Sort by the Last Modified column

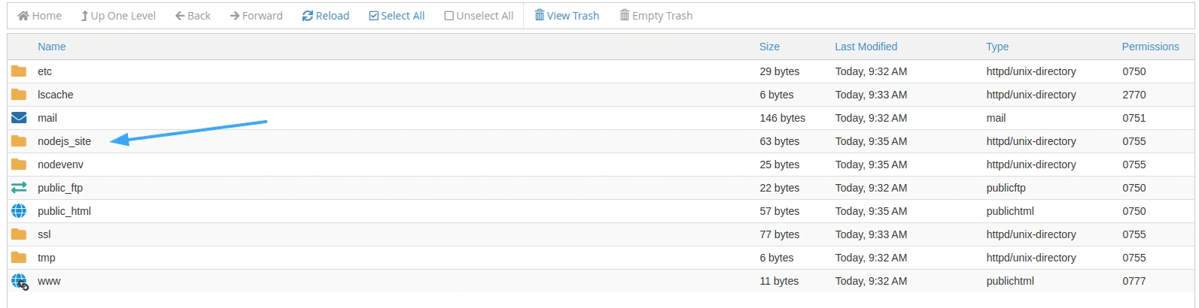[x=866, y=47]
